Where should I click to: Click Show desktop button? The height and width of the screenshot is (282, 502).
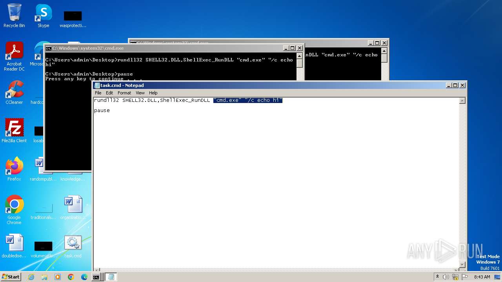point(498,277)
